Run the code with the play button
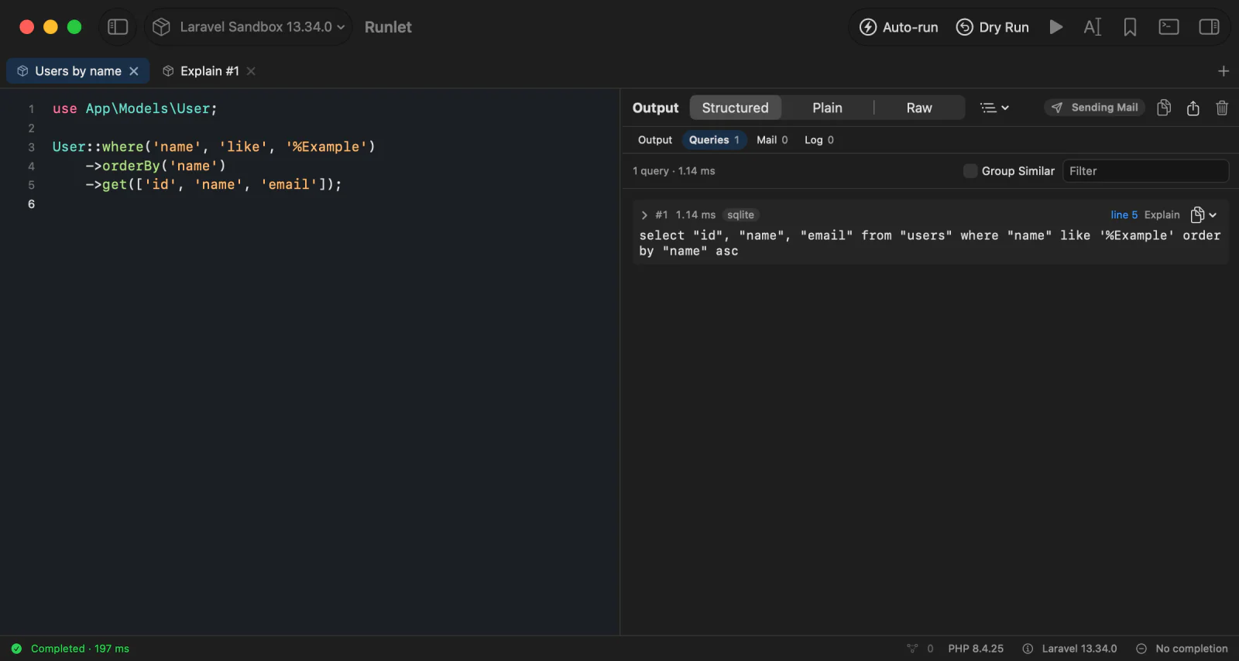The width and height of the screenshot is (1239, 661). coord(1055,27)
